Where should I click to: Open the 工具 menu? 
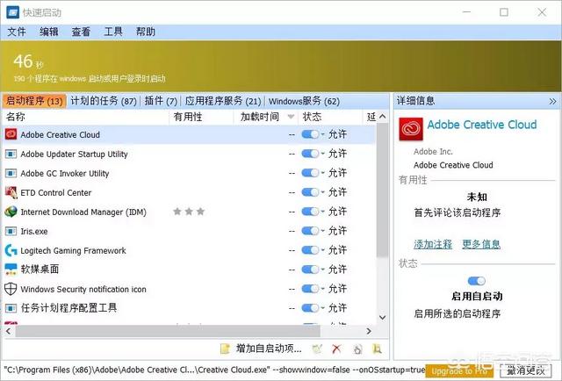113,32
